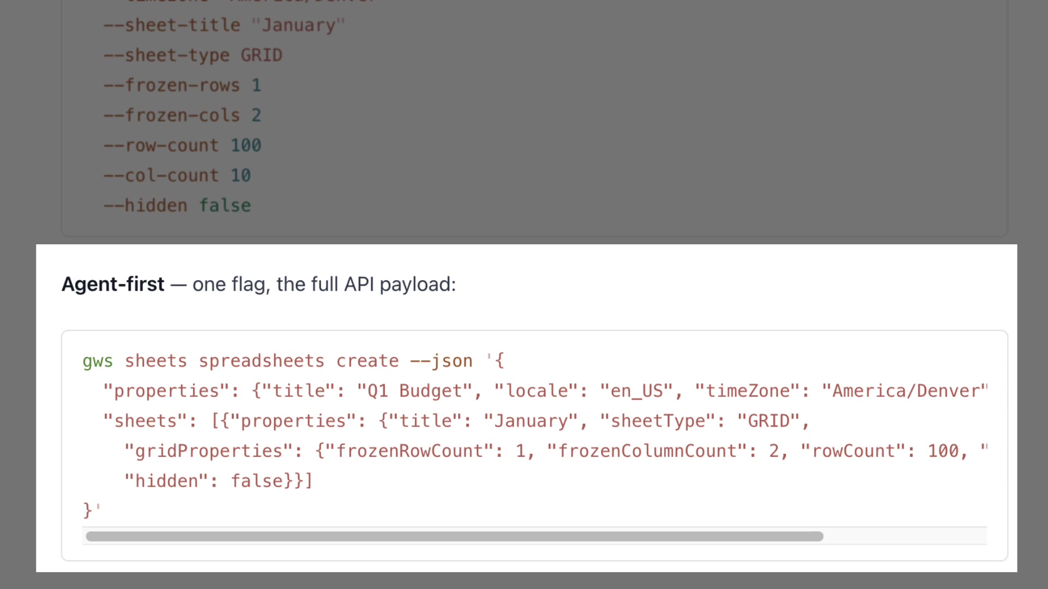Select the --sheet-type GRID flag line
This screenshot has height=589, width=1048.
(x=193, y=55)
